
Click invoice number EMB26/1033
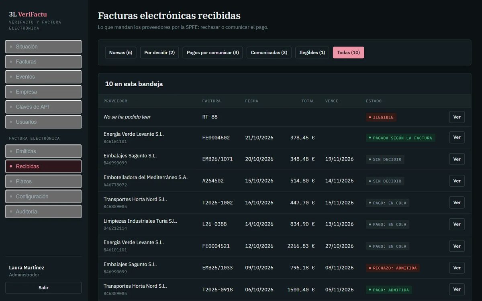point(217,268)
